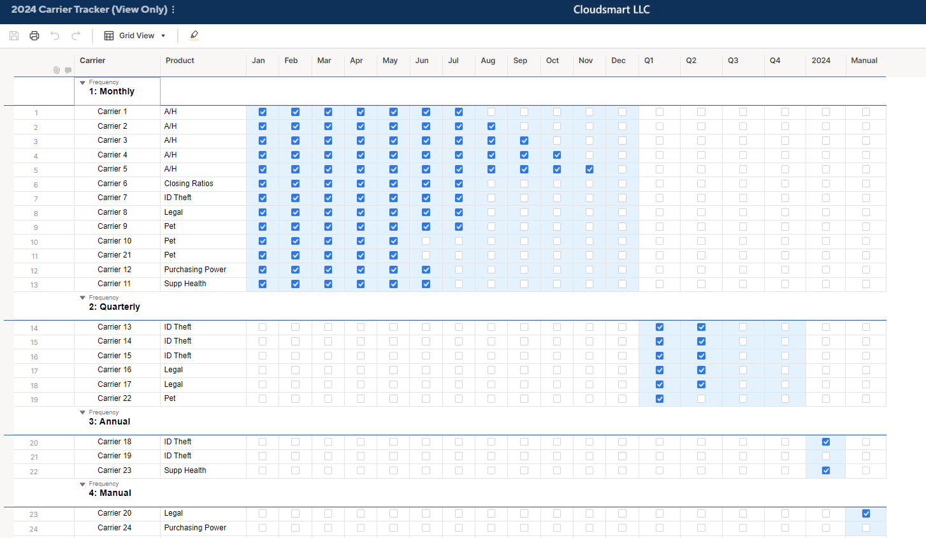Check Q3 checkbox for Carrier 14
The image size is (926, 538).
pos(743,342)
